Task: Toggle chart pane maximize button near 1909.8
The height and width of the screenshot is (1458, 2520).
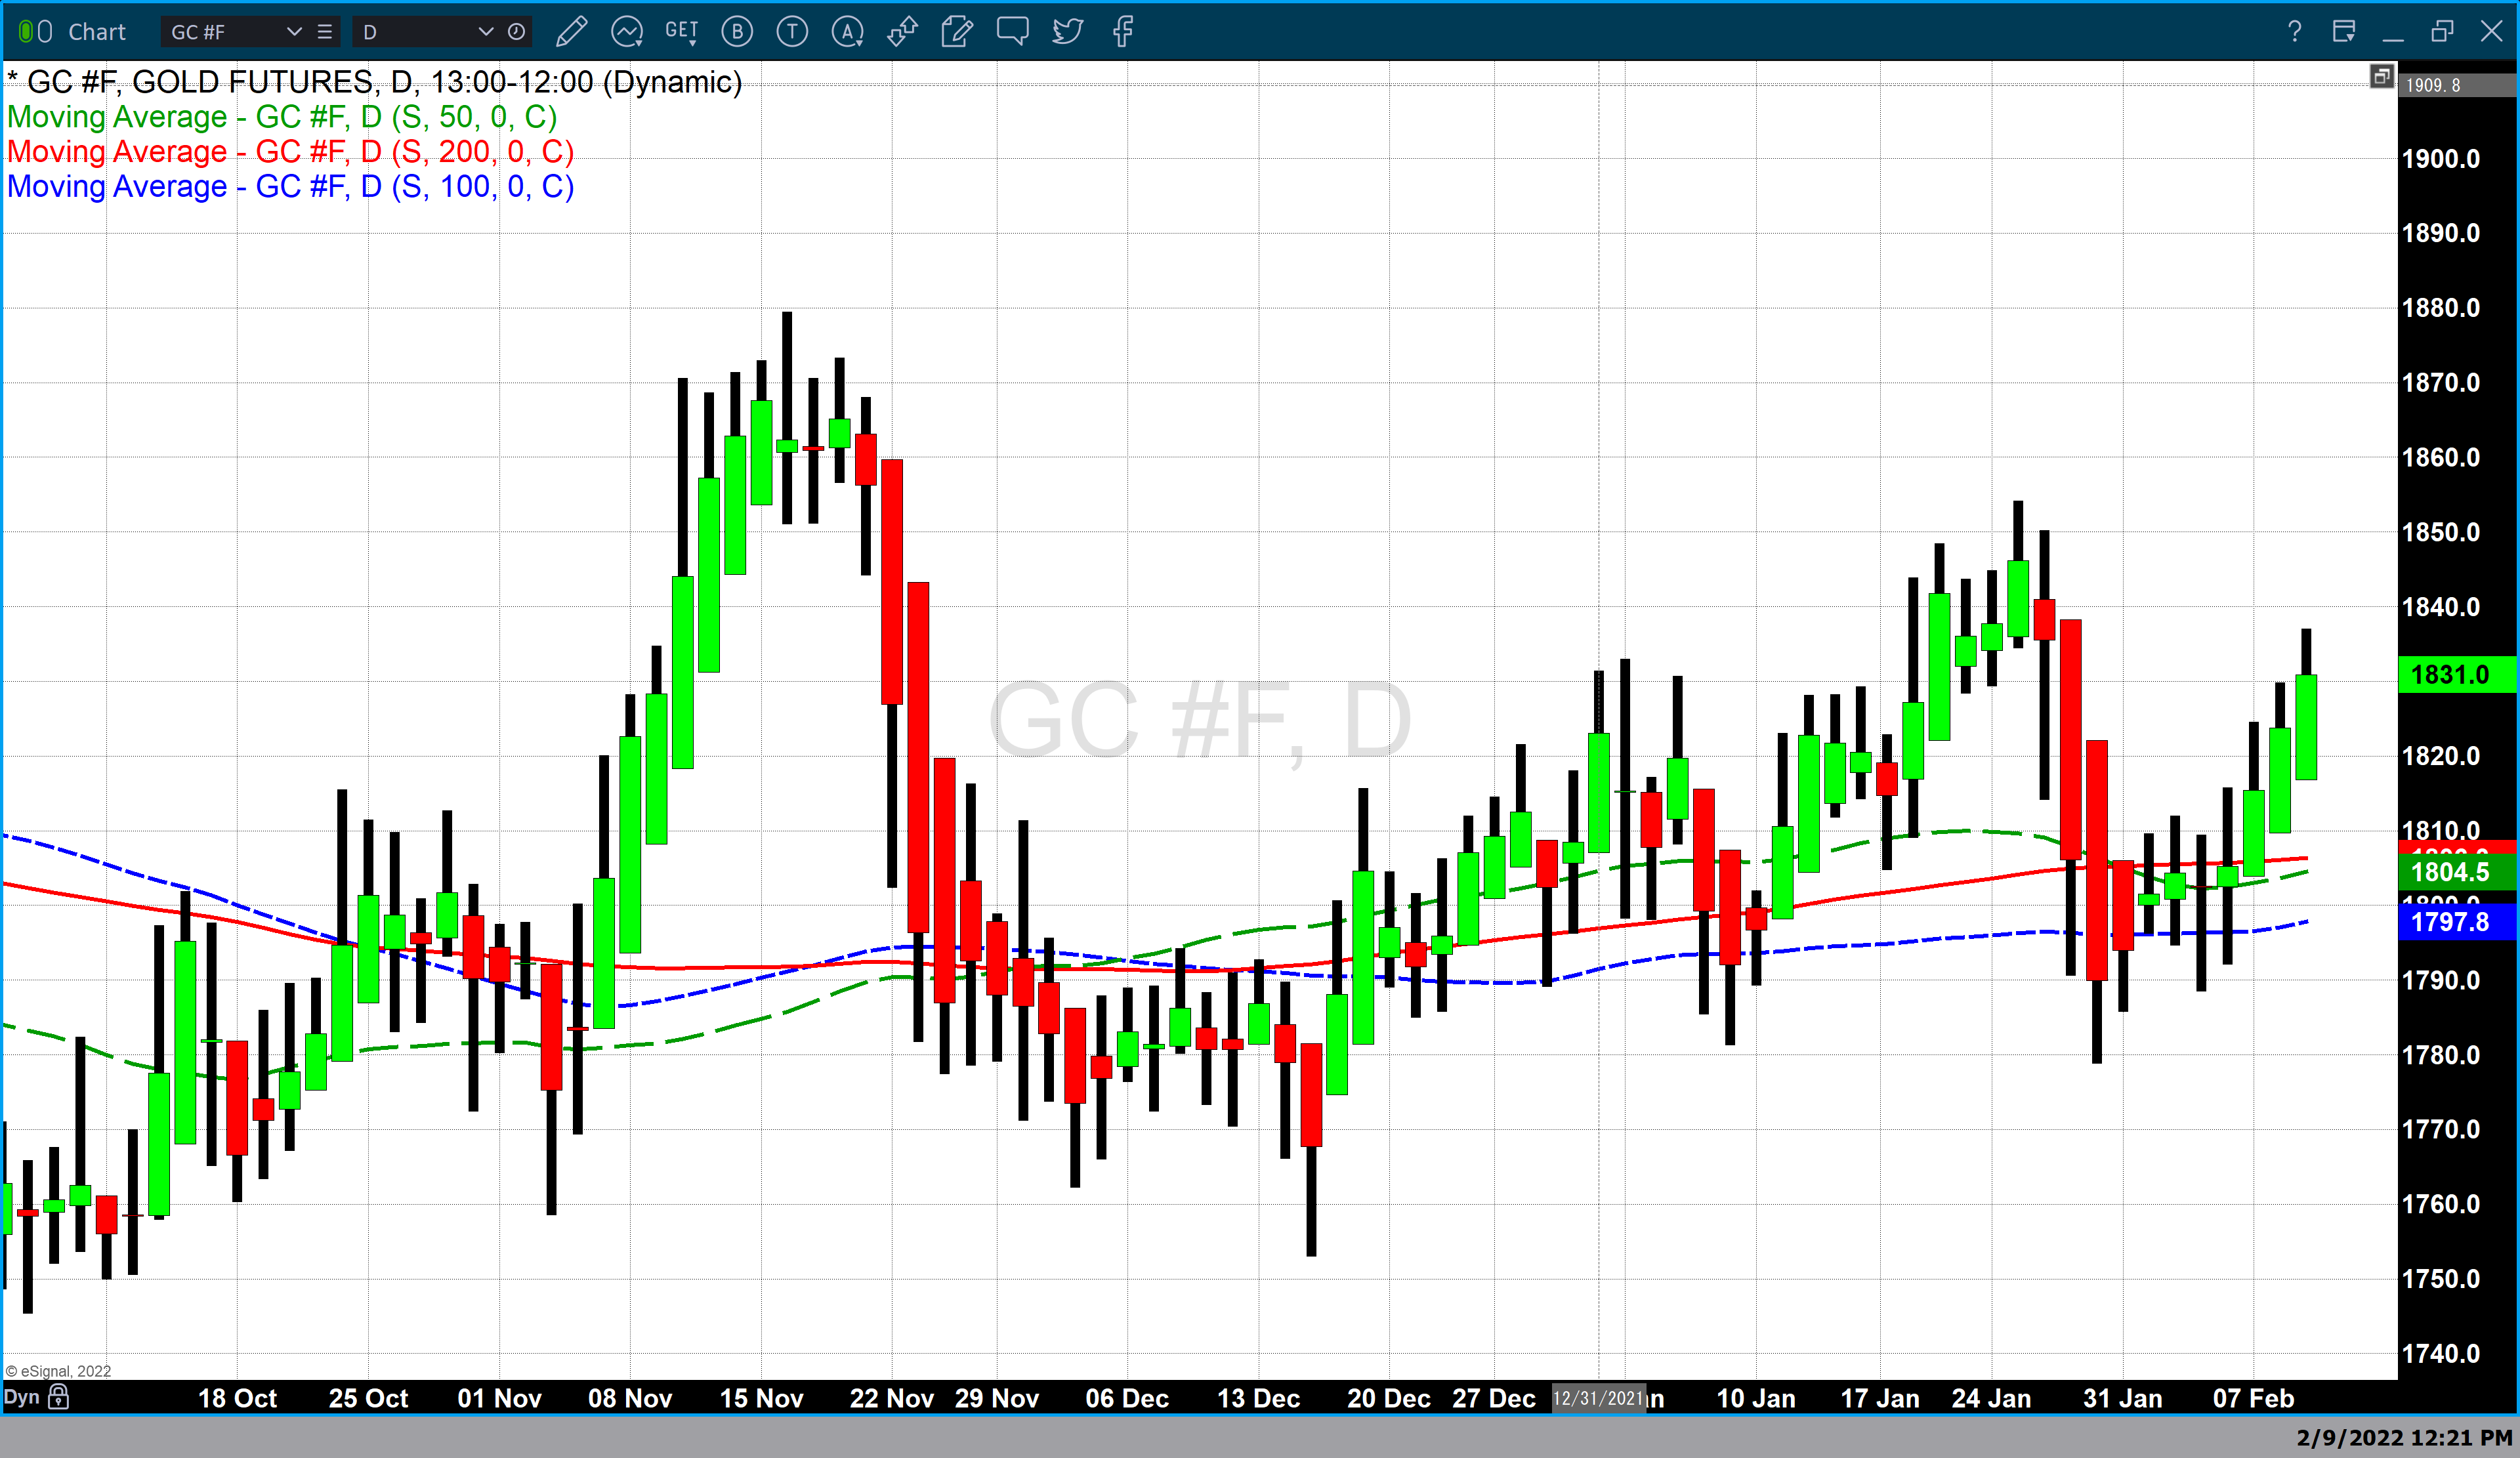Action: [x=2381, y=77]
